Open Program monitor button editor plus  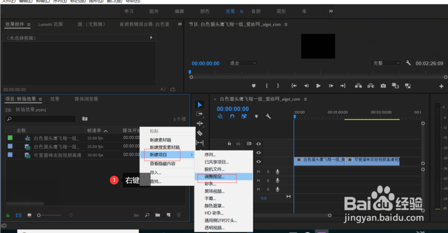(441, 86)
